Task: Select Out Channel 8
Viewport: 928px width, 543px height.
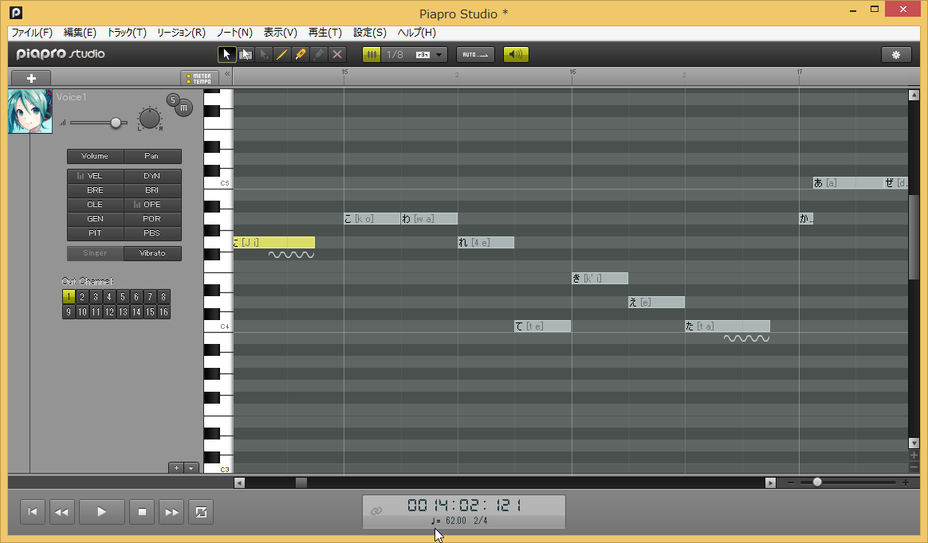Action: pos(164,297)
